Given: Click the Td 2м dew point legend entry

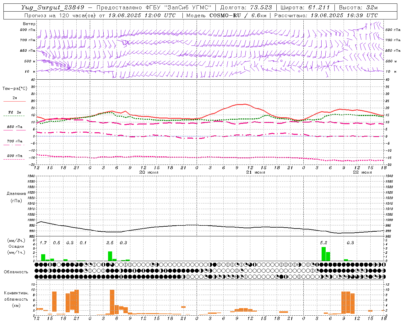Looking at the screenshot, I should pyautogui.click(x=15, y=112).
